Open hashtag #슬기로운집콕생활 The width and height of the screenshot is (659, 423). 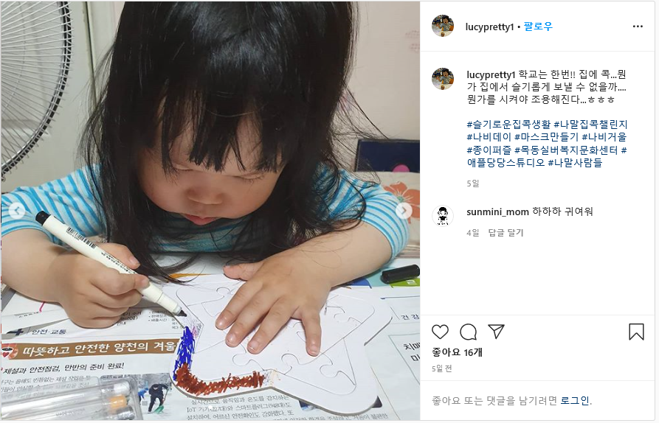click(508, 125)
